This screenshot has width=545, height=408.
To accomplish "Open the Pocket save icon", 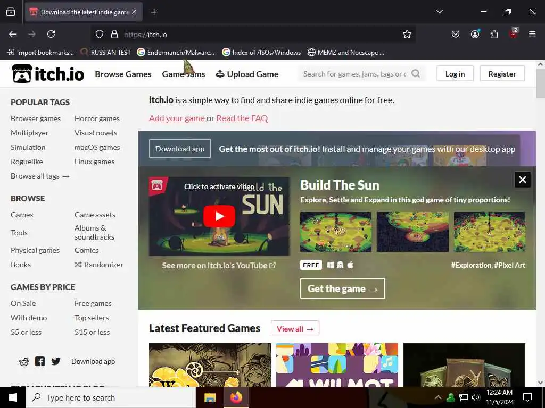I will tap(456, 34).
